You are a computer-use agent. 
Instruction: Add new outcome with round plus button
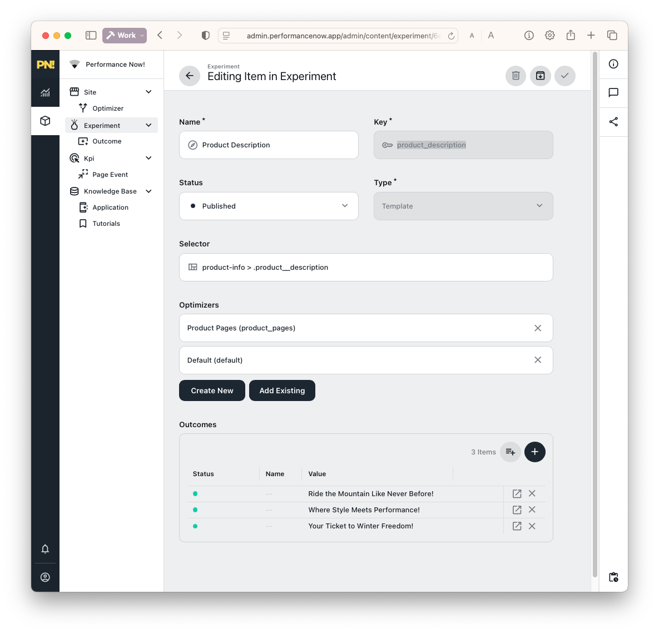pos(534,452)
